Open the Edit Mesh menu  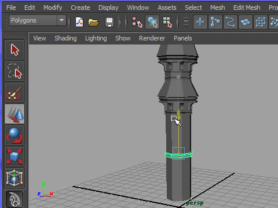click(247, 8)
